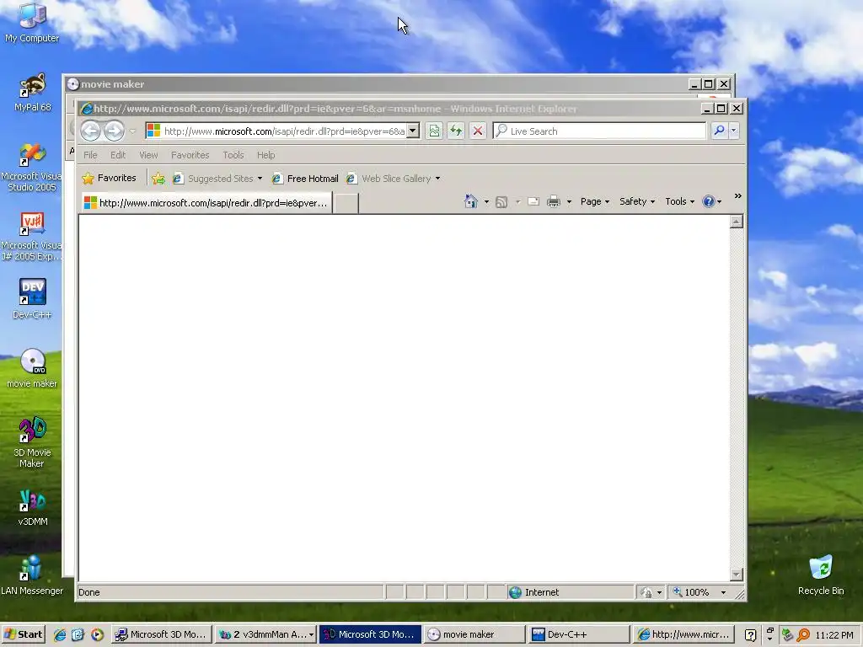Open the Page menu dropdown
Image resolution: width=863 pixels, height=647 pixels.
(595, 201)
